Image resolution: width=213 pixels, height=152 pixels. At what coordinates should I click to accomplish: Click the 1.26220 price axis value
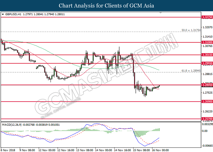208,112
